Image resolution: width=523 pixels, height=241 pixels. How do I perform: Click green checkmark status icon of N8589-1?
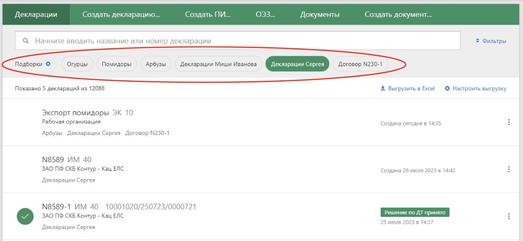(x=25, y=216)
